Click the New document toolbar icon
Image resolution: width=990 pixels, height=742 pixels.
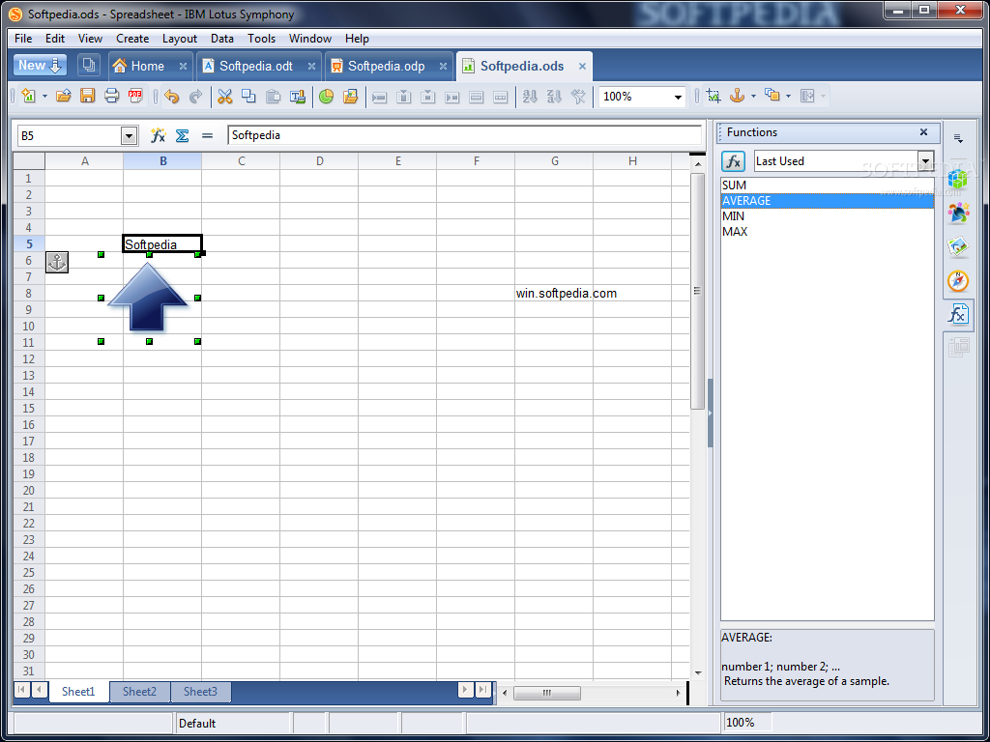tap(28, 96)
